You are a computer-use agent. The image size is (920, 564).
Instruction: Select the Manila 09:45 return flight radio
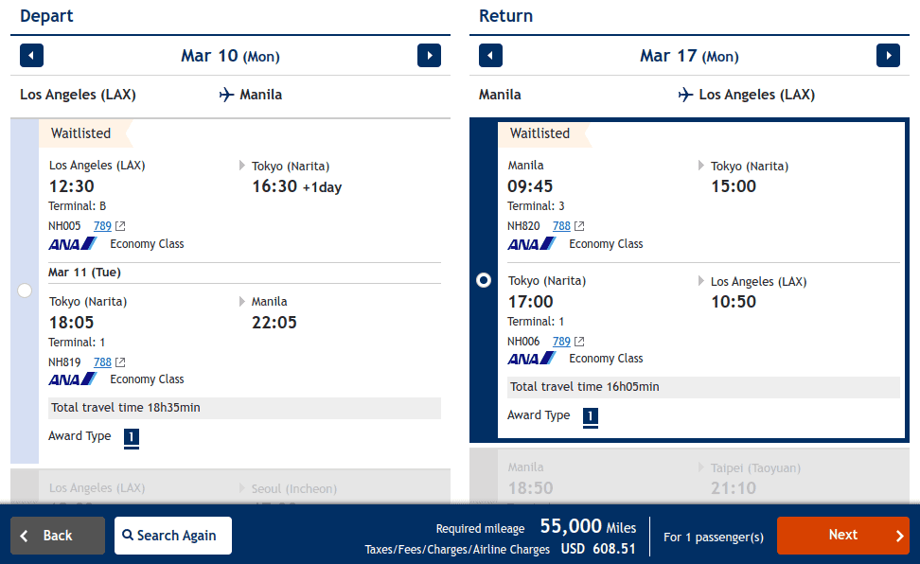pyautogui.click(x=484, y=280)
